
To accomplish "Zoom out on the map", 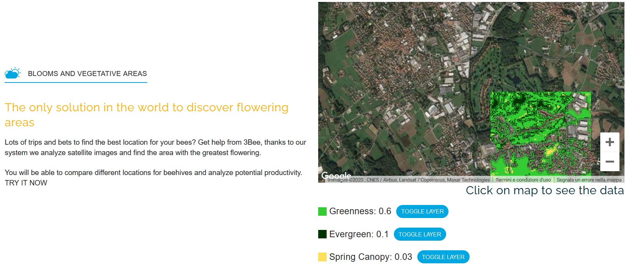I will [x=609, y=162].
